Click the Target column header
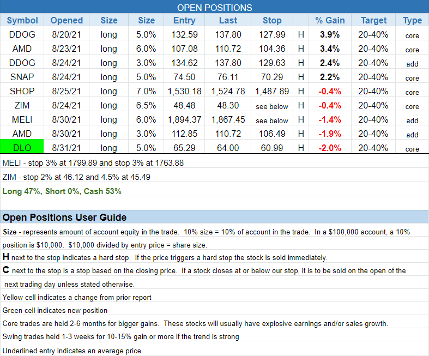 (373, 20)
